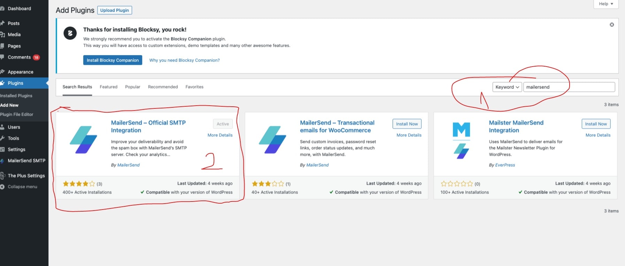Viewport: 625px width, 266px height.
Task: Click the '400+ Active Installations' text
Action: point(87,192)
